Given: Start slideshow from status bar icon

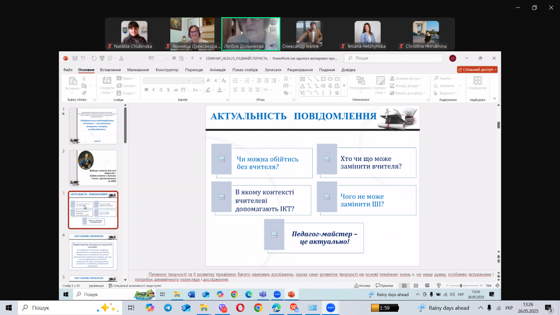Looking at the screenshot, I should (438, 286).
